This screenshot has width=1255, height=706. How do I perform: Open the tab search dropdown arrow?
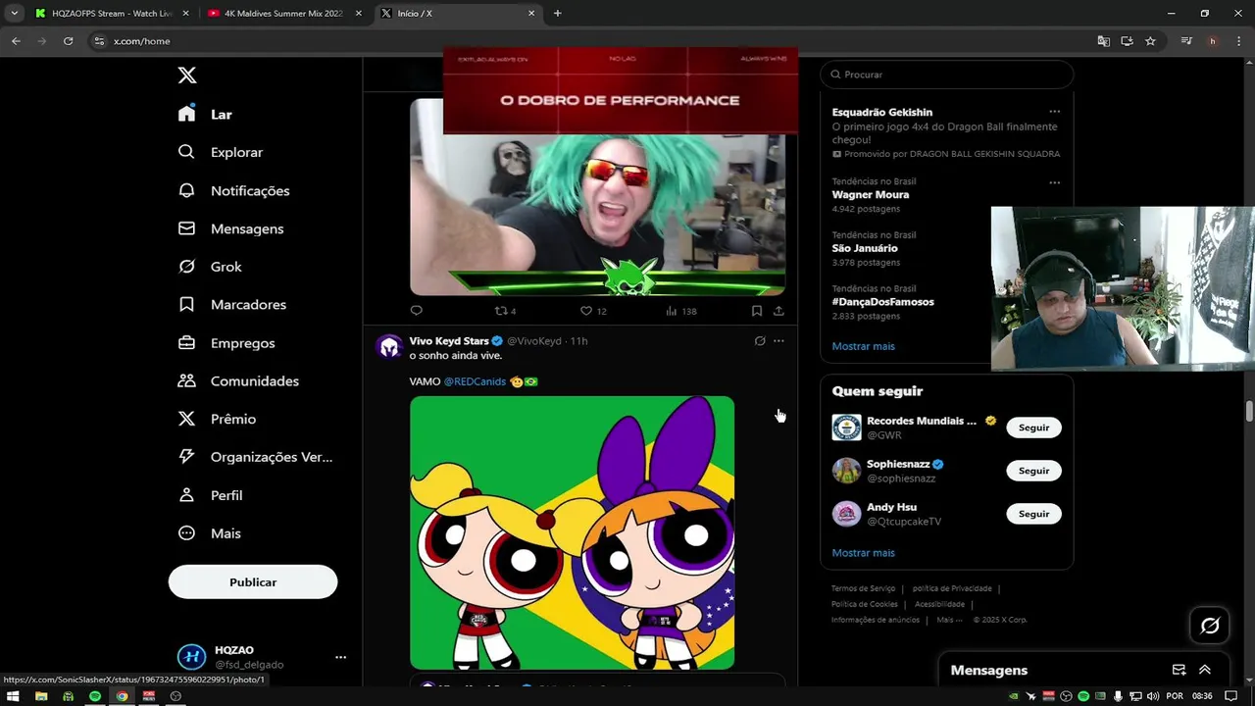(x=14, y=13)
